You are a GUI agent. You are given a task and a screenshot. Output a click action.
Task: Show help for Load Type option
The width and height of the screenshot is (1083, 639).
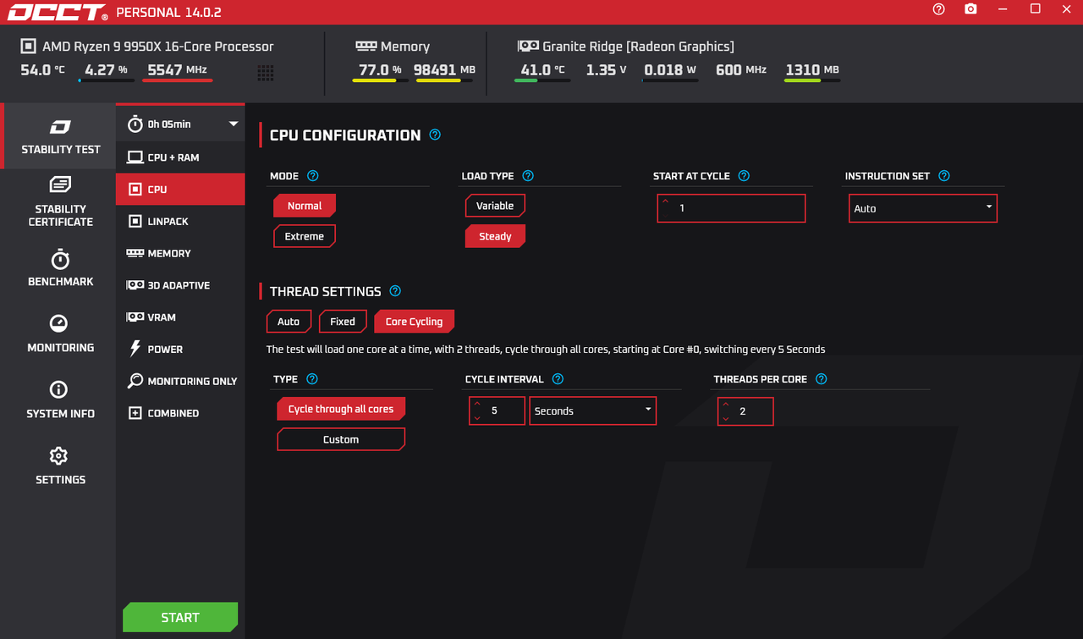click(x=528, y=176)
